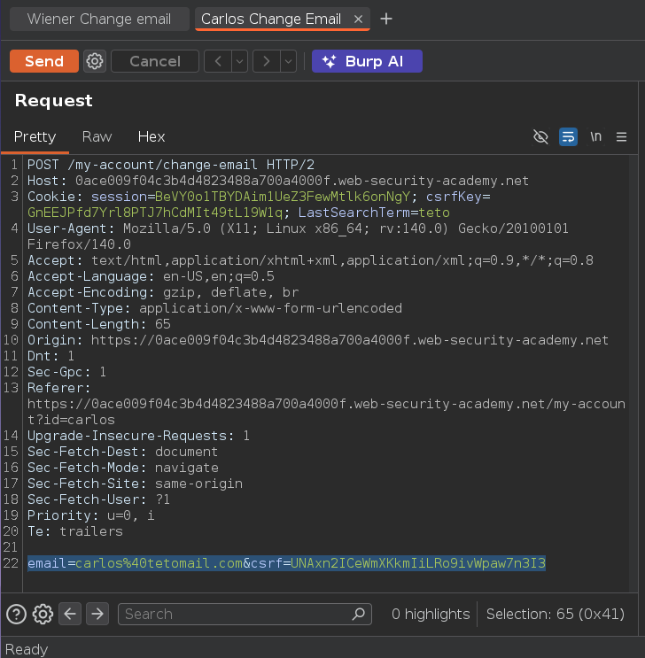Click the Sec-Fetch-User: ?1 header
This screenshot has width=645, height=658.
(98, 499)
